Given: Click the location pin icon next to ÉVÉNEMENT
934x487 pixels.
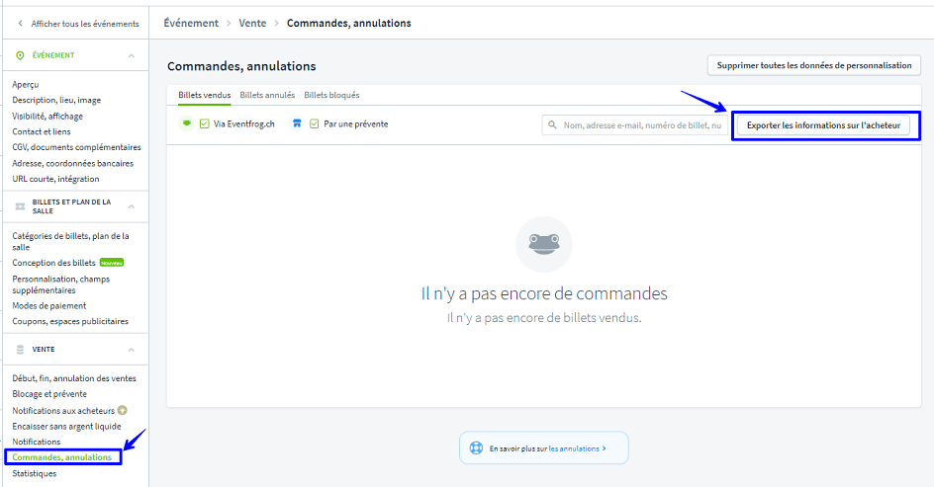Looking at the screenshot, I should pyautogui.click(x=20, y=55).
